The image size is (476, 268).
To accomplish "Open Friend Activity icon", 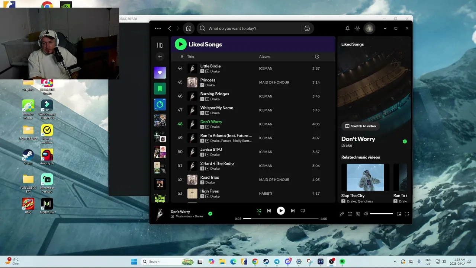I will point(357,28).
